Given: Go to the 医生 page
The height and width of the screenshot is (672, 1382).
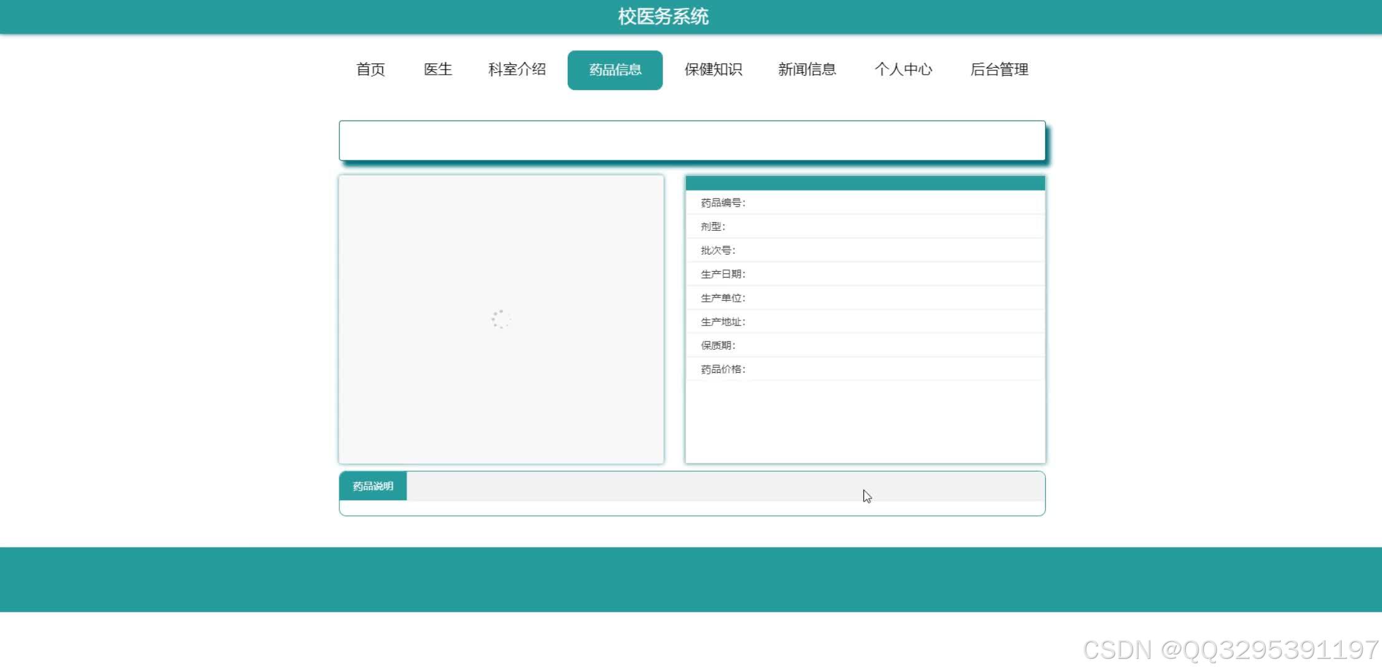Looking at the screenshot, I should click(x=438, y=70).
